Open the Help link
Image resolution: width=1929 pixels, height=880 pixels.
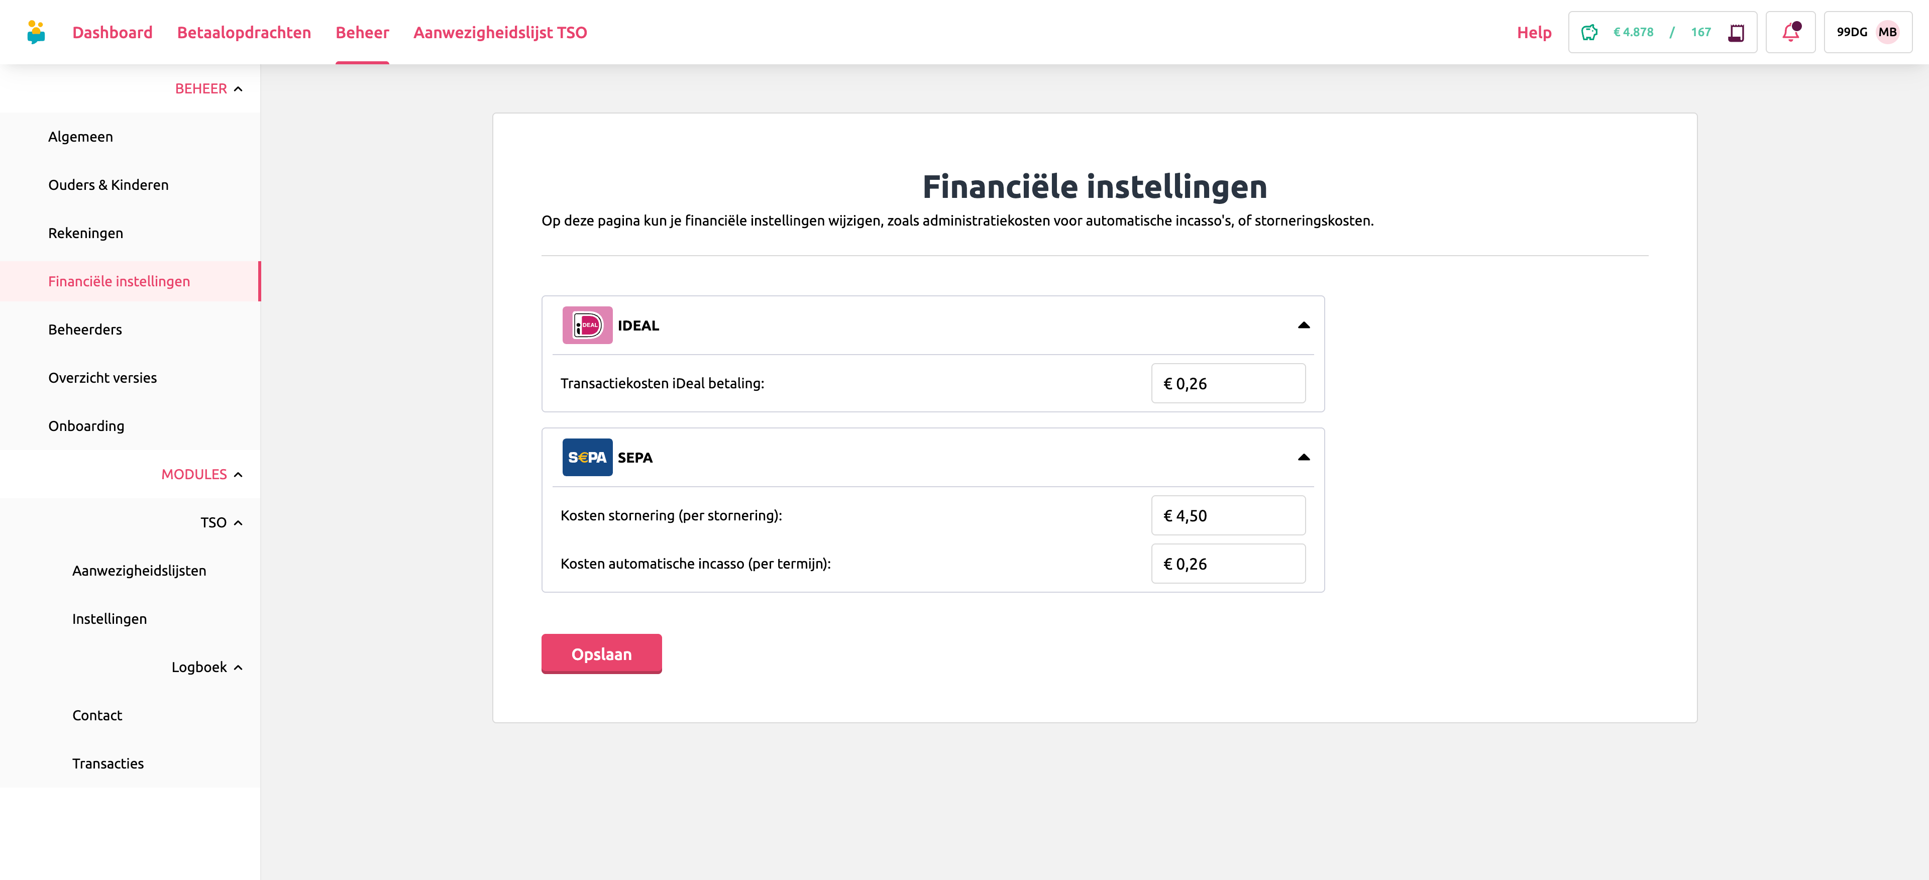point(1534,32)
